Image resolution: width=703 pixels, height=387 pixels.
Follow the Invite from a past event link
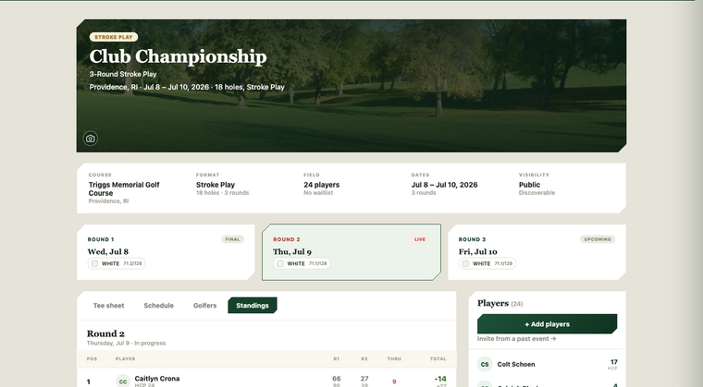click(x=516, y=339)
